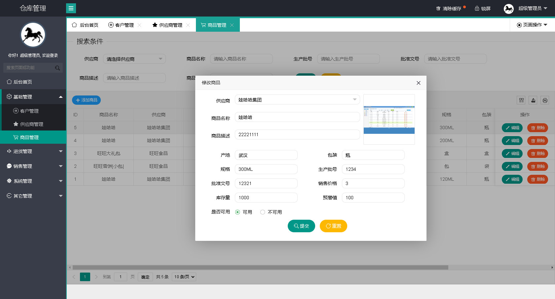
Task: Select the 不可用 radio option
Action: click(263, 212)
